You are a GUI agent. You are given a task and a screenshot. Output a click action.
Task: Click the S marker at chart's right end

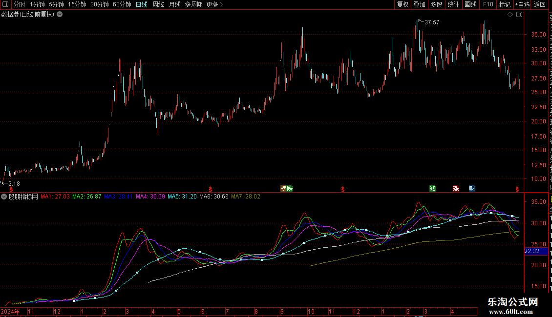(x=517, y=189)
